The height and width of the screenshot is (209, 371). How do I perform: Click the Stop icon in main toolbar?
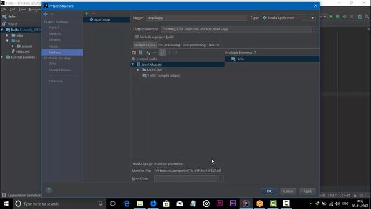tap(352, 17)
